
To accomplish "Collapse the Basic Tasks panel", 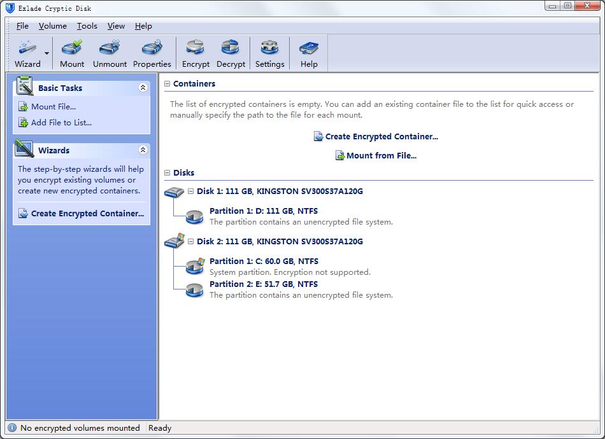I will pyautogui.click(x=143, y=88).
